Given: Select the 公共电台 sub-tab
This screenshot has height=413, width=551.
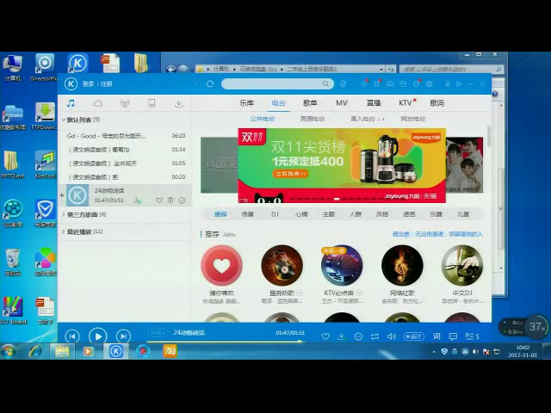Looking at the screenshot, I should coord(262,119).
